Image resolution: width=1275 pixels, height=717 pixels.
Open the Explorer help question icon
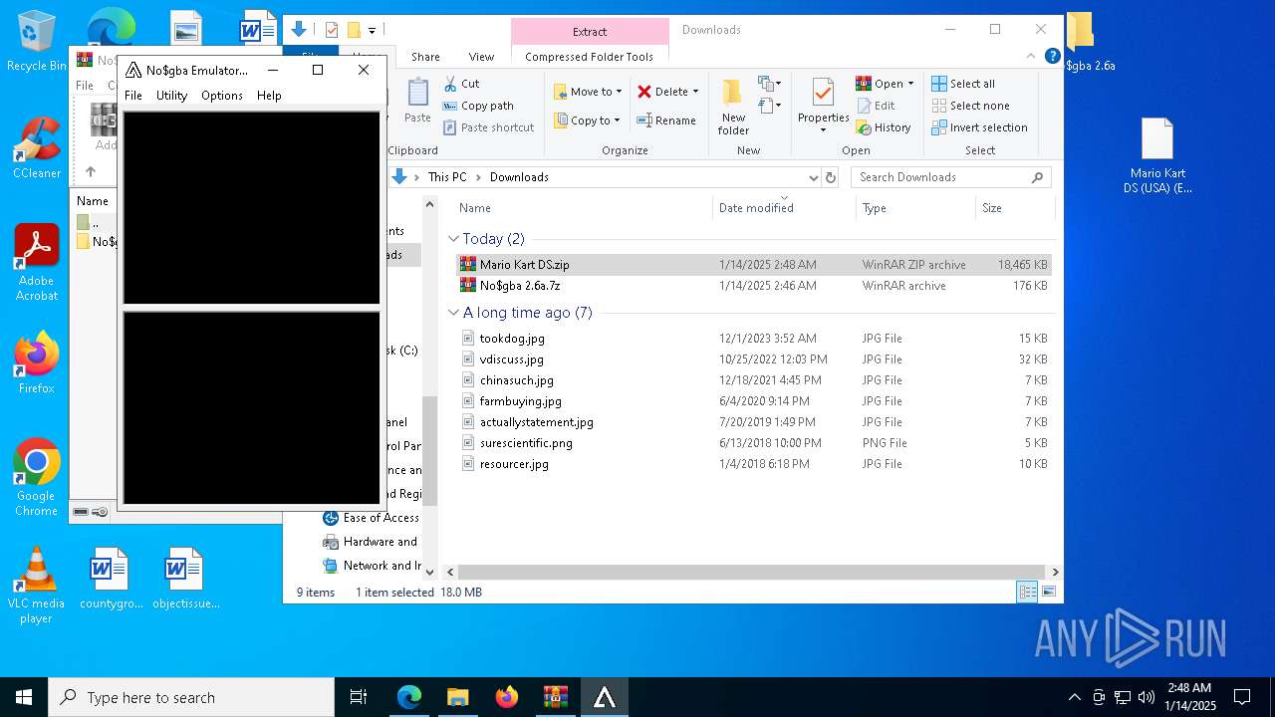coord(1052,57)
